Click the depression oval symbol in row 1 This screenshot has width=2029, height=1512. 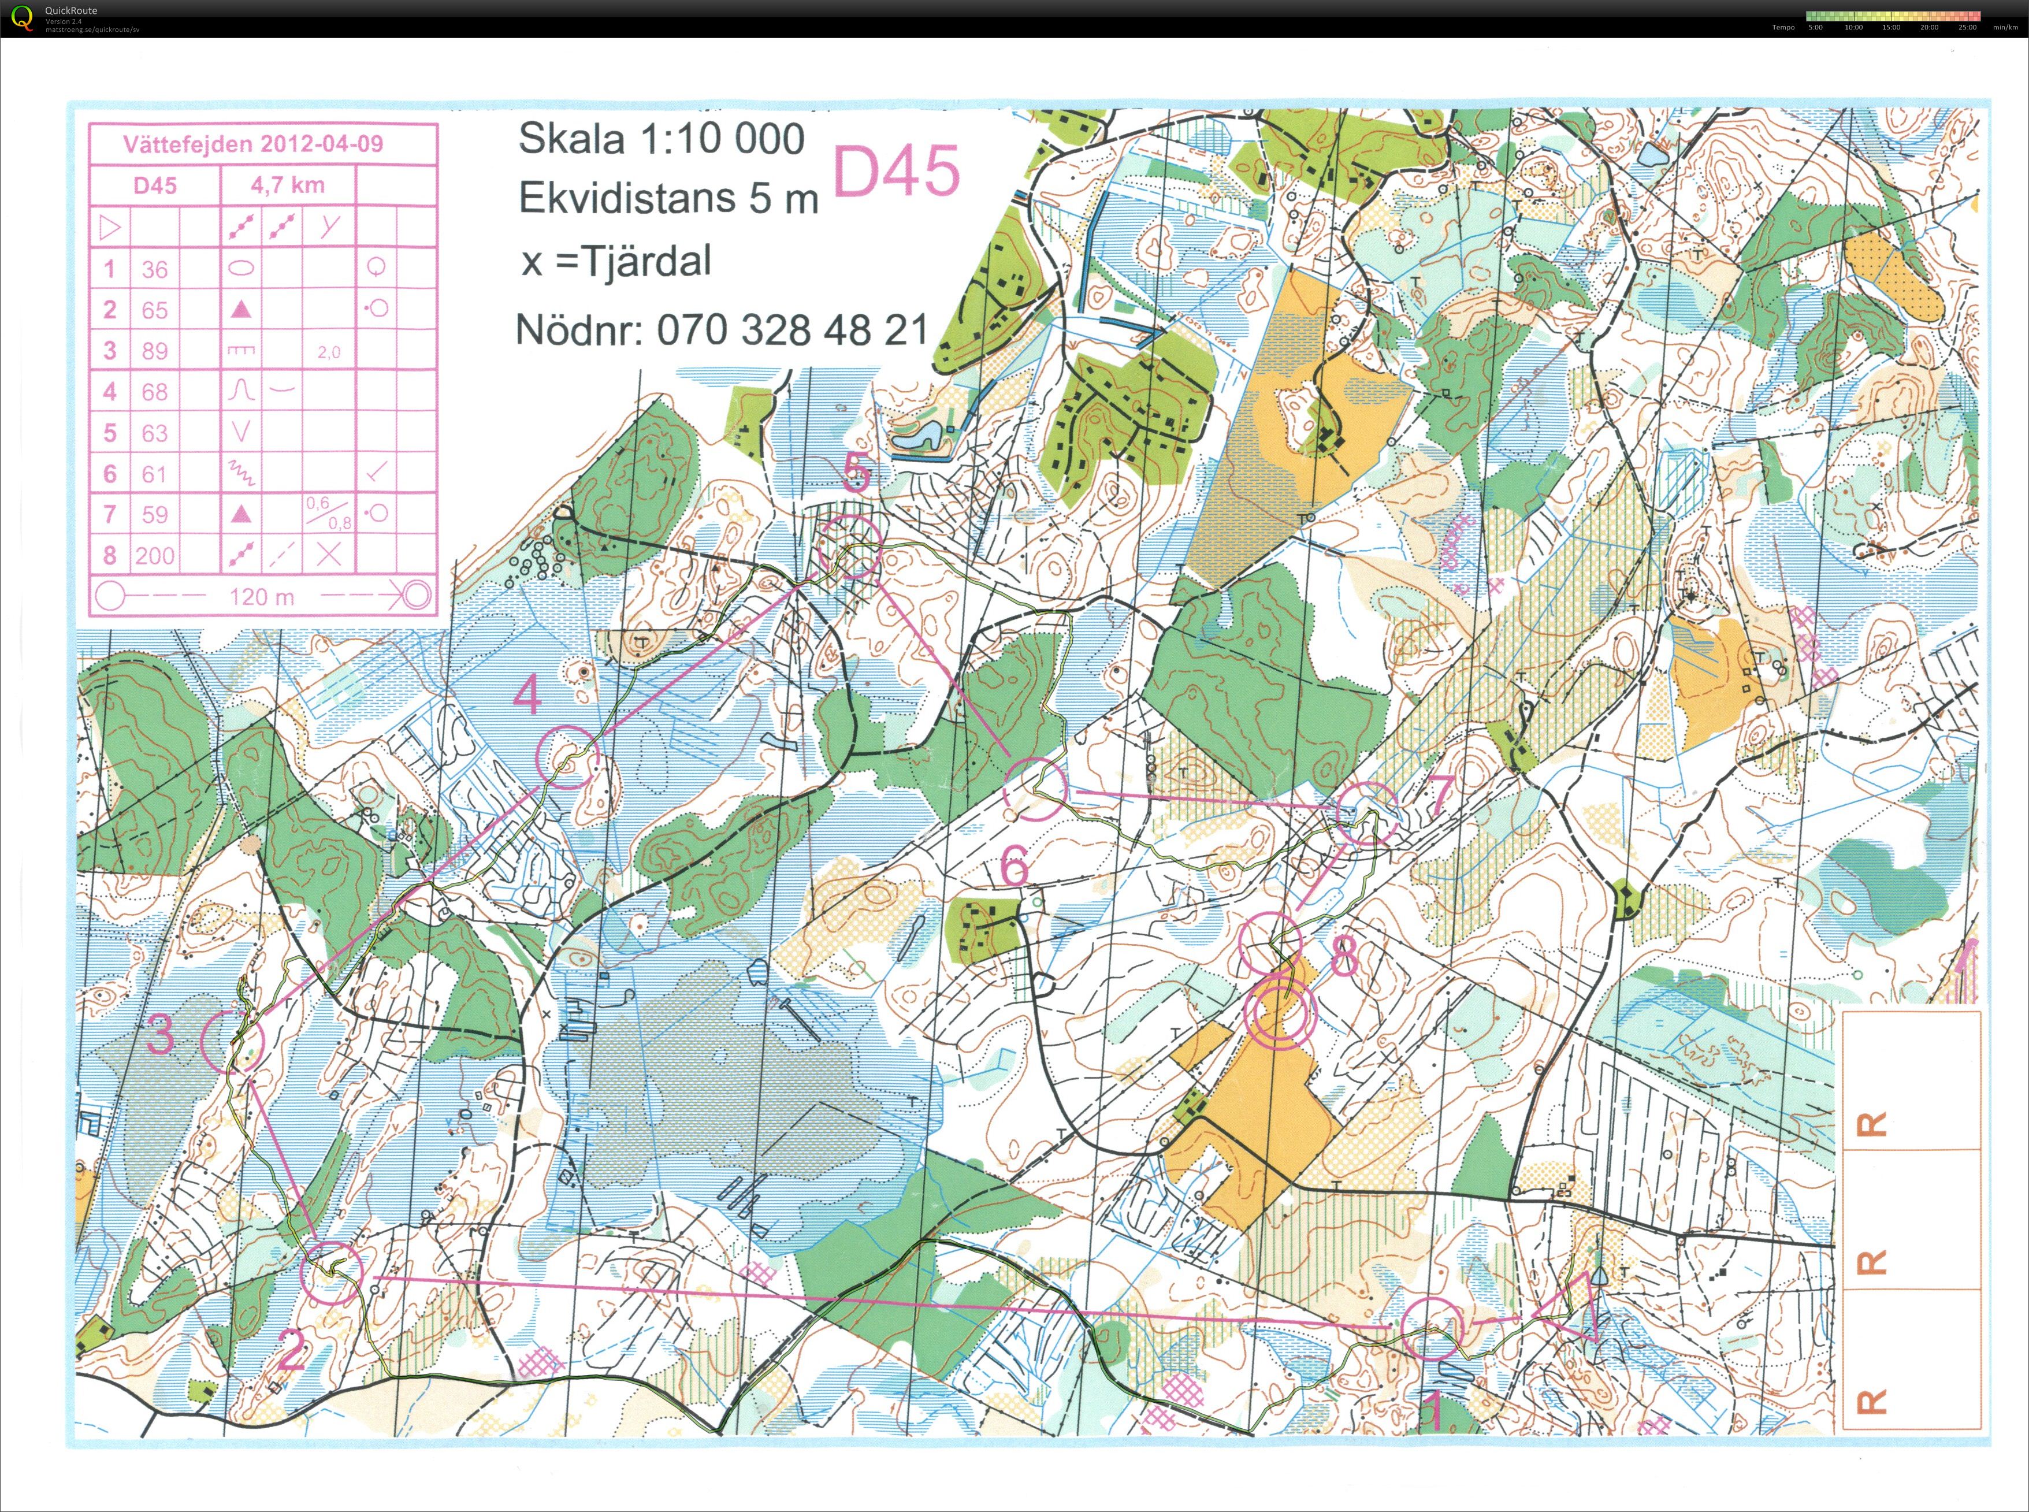241,268
